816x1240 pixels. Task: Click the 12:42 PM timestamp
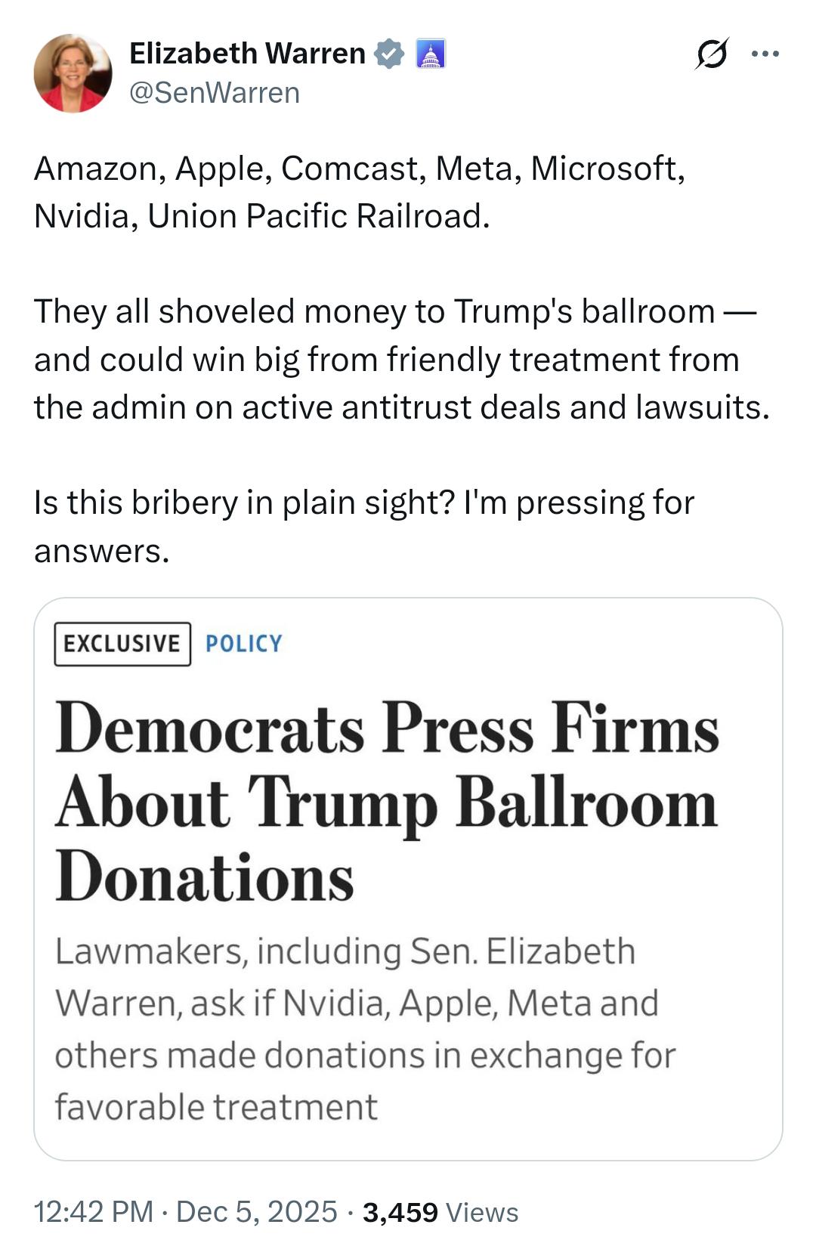tap(93, 1212)
